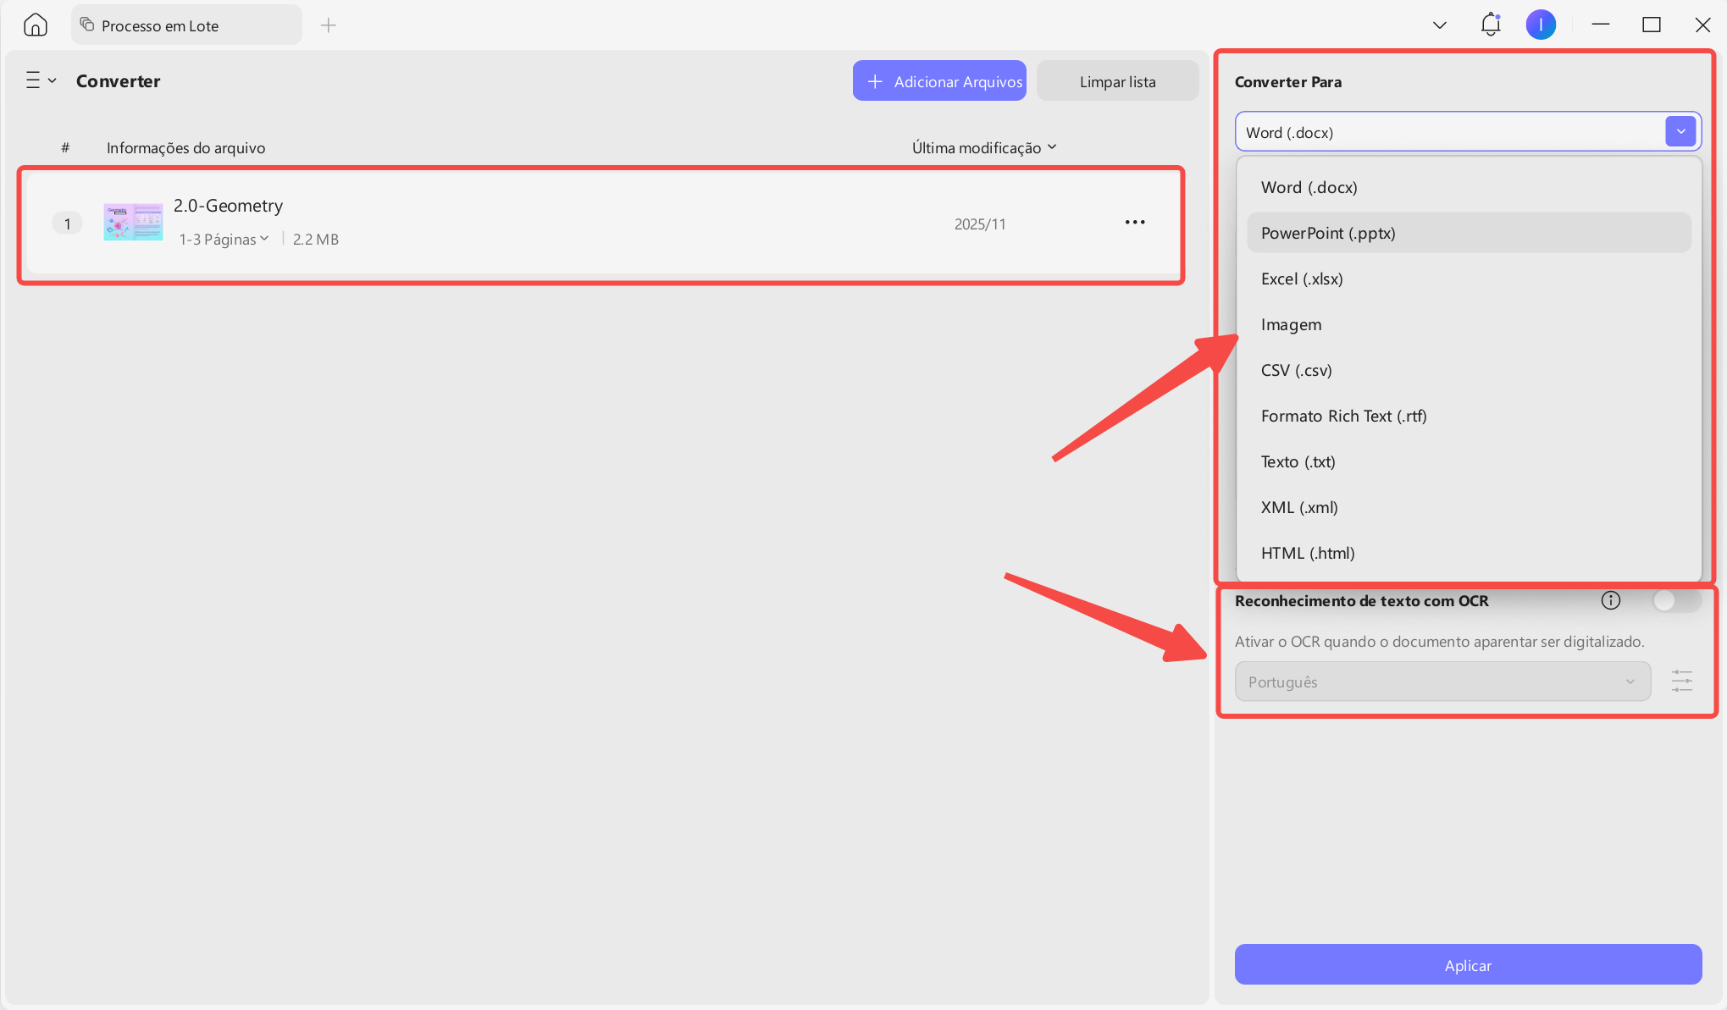Choose PowerPoint (.pptx) format

click(1469, 233)
